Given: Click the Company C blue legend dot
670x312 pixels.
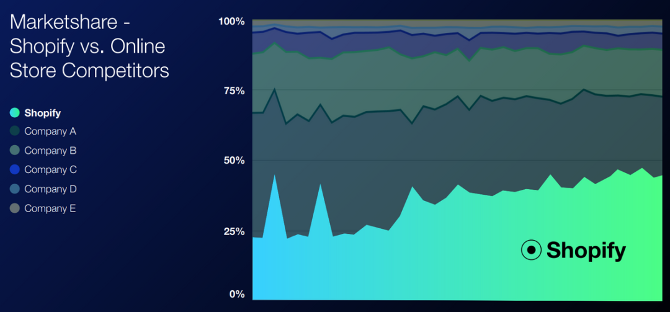Looking at the screenshot, I should click(x=15, y=170).
